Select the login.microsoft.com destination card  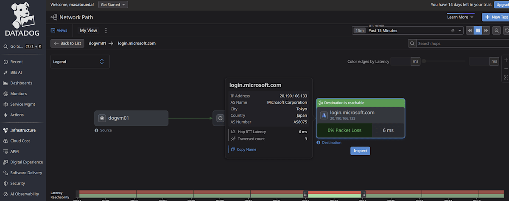[361, 118]
